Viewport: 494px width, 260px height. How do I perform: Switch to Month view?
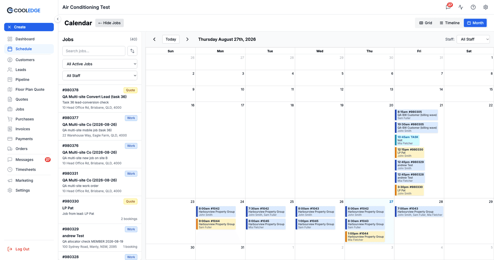click(x=475, y=23)
